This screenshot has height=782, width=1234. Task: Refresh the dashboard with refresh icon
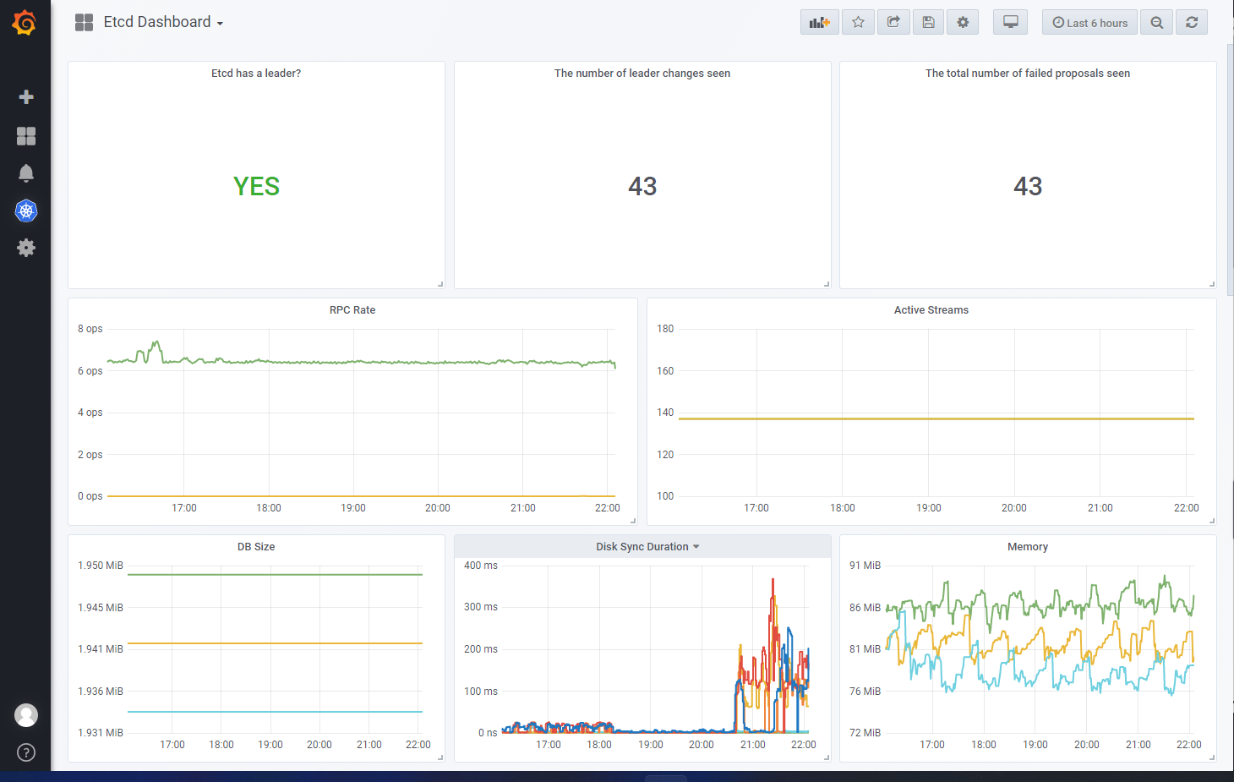(1192, 23)
